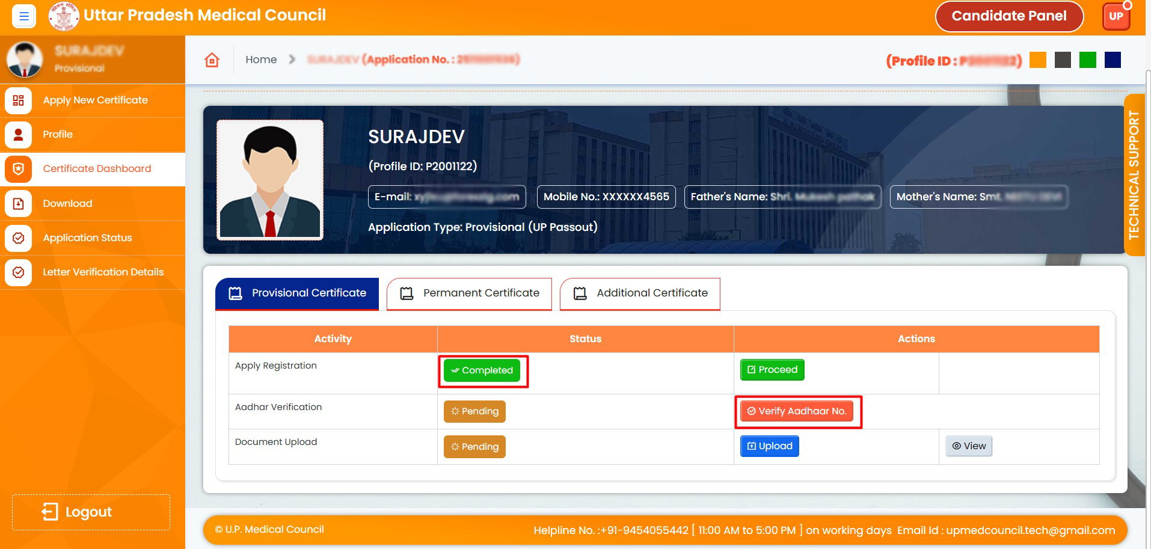Click the hamburger menu icon
The height and width of the screenshot is (549, 1151).
(24, 16)
